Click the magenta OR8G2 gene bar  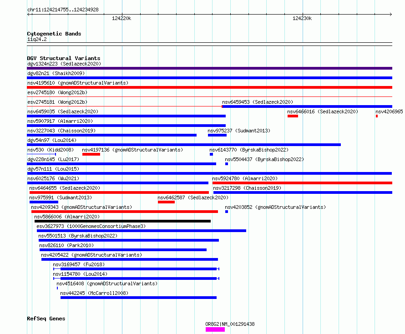(215, 329)
